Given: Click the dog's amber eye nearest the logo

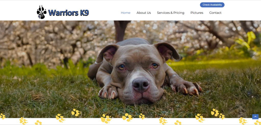Looking at the screenshot, I should (x=122, y=67).
